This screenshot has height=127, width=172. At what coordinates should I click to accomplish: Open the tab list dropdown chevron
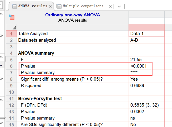pos(119,6)
